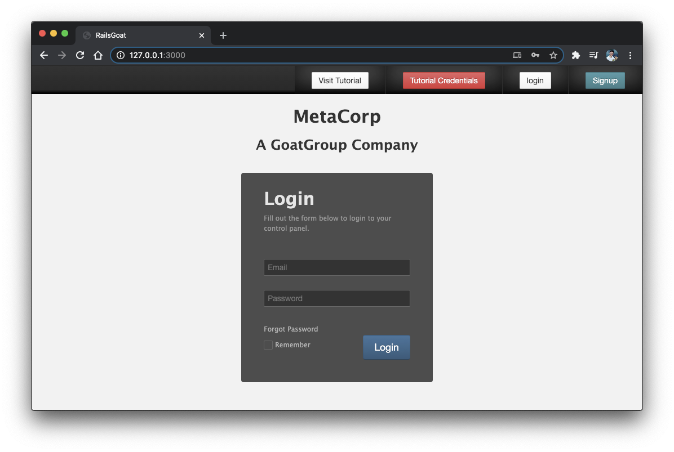Open the password manager key icon

coord(535,55)
